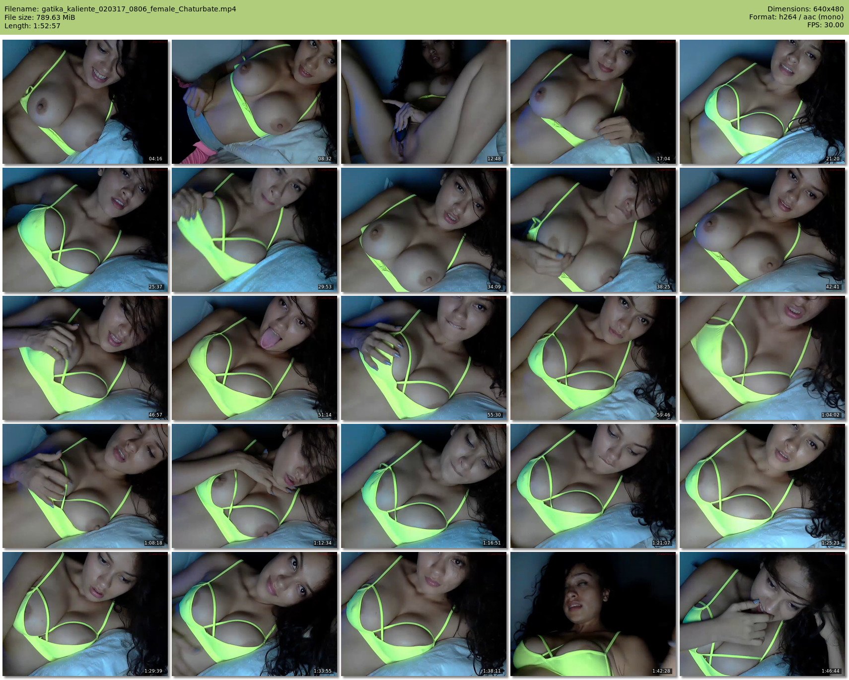Choose the thumbnail at 1:04:02
This screenshot has height=680, width=849.
coord(763,358)
